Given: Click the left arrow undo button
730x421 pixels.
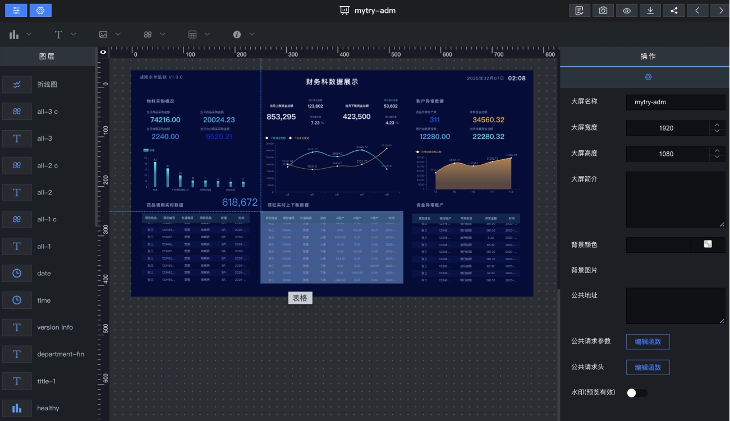Looking at the screenshot, I should (697, 10).
